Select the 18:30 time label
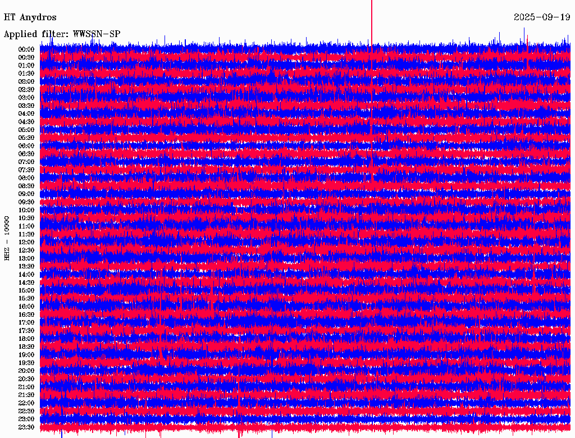 [x=26, y=346]
